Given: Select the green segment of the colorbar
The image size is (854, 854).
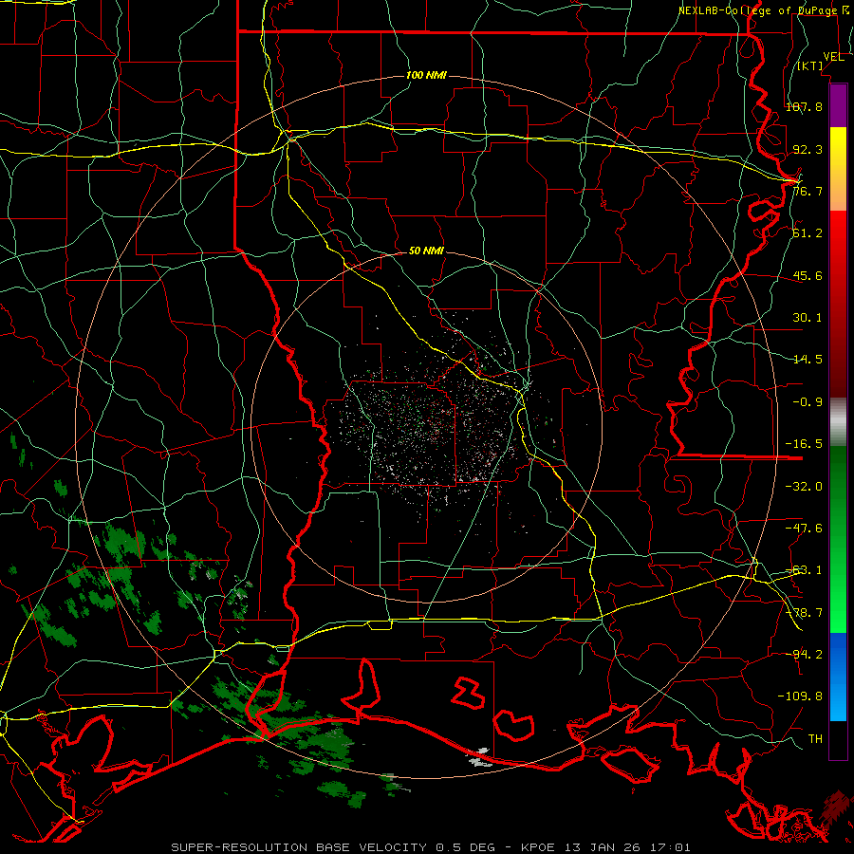Looking at the screenshot, I should pyautogui.click(x=838, y=539).
